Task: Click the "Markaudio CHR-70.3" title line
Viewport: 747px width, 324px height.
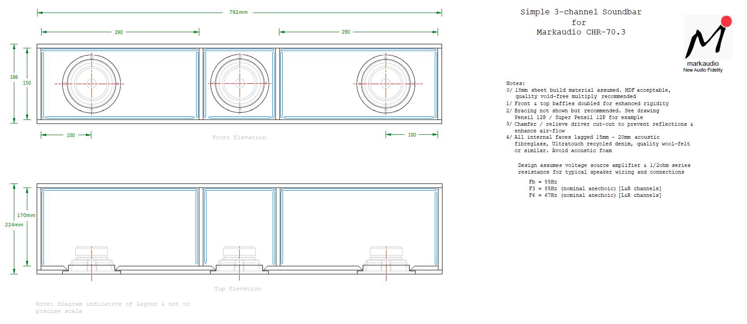Action: [581, 32]
